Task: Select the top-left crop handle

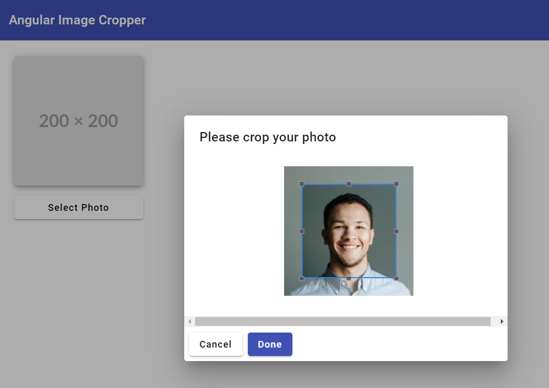Action: coord(301,183)
